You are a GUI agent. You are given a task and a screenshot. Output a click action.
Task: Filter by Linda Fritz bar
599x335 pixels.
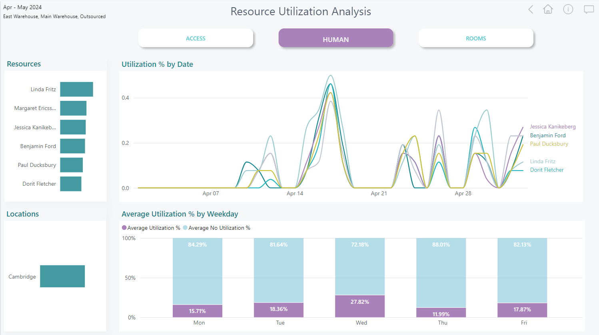(x=76, y=89)
